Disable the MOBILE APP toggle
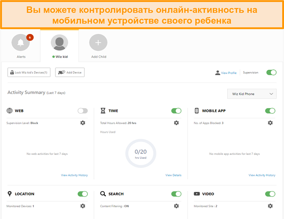This screenshot has width=284, height=219. coord(270,111)
